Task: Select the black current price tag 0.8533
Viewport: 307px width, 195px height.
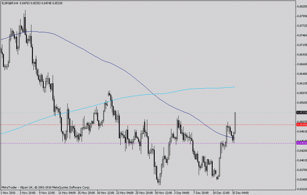Action: [302, 113]
